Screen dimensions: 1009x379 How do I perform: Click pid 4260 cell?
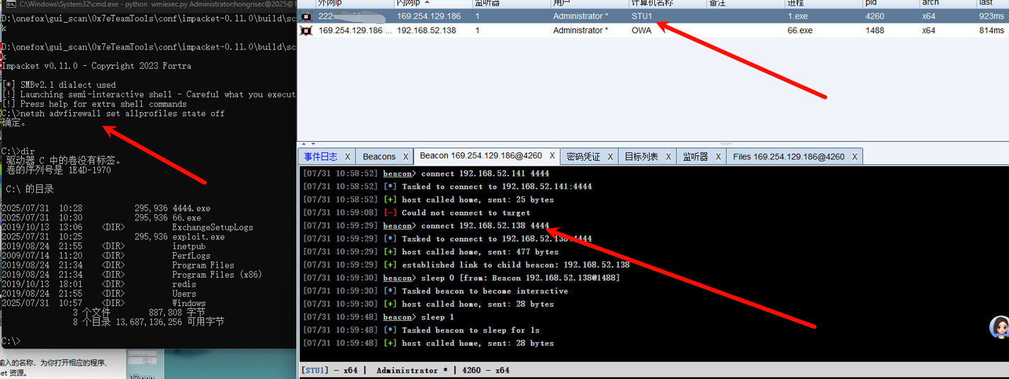point(875,16)
